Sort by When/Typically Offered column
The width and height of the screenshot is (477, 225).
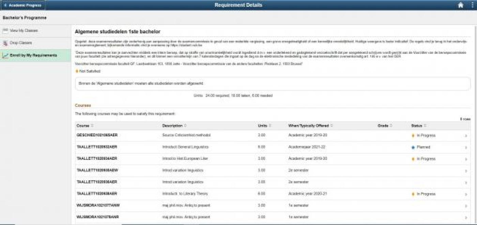(310, 126)
